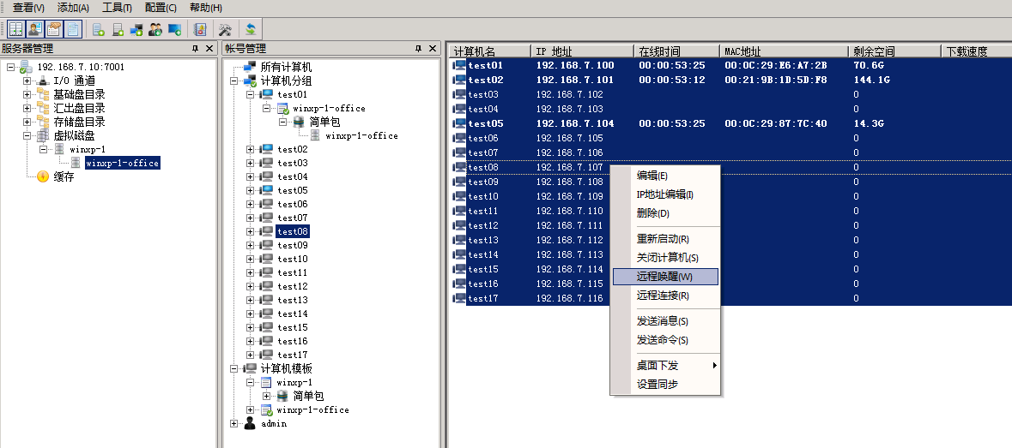Click the MAC cell 00:0C:29:87:7C:40
The width and height of the screenshot is (1012, 448).
[x=776, y=123]
